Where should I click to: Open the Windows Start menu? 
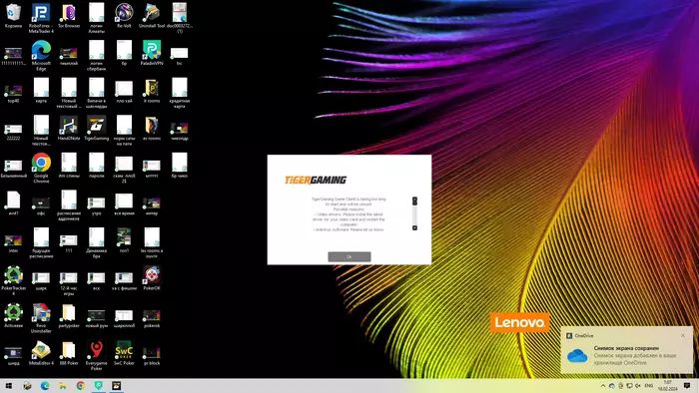tap(8, 386)
